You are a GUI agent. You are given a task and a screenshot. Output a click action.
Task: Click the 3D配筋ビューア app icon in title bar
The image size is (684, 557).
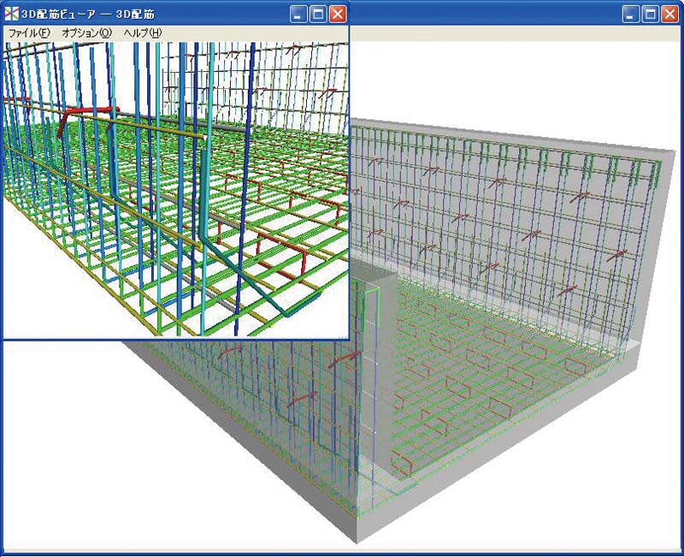click(x=11, y=14)
